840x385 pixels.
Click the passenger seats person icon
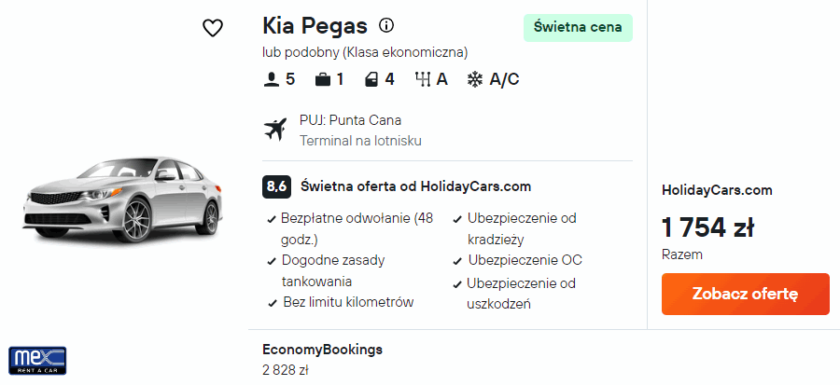click(x=272, y=79)
